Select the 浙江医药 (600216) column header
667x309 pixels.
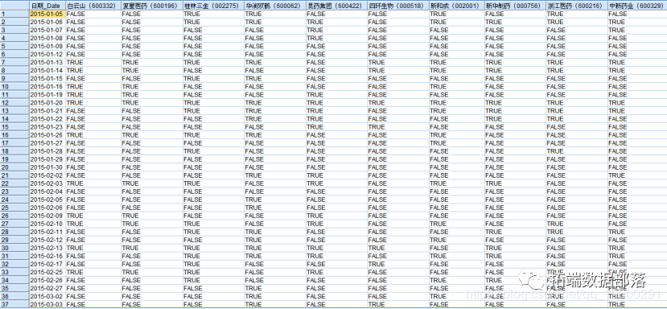(576, 6)
